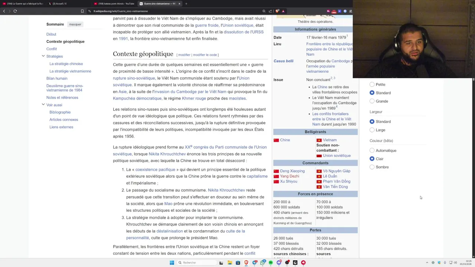Open the Khmer rouge link
This screenshot has width=475, height=267.
pos(194,98)
